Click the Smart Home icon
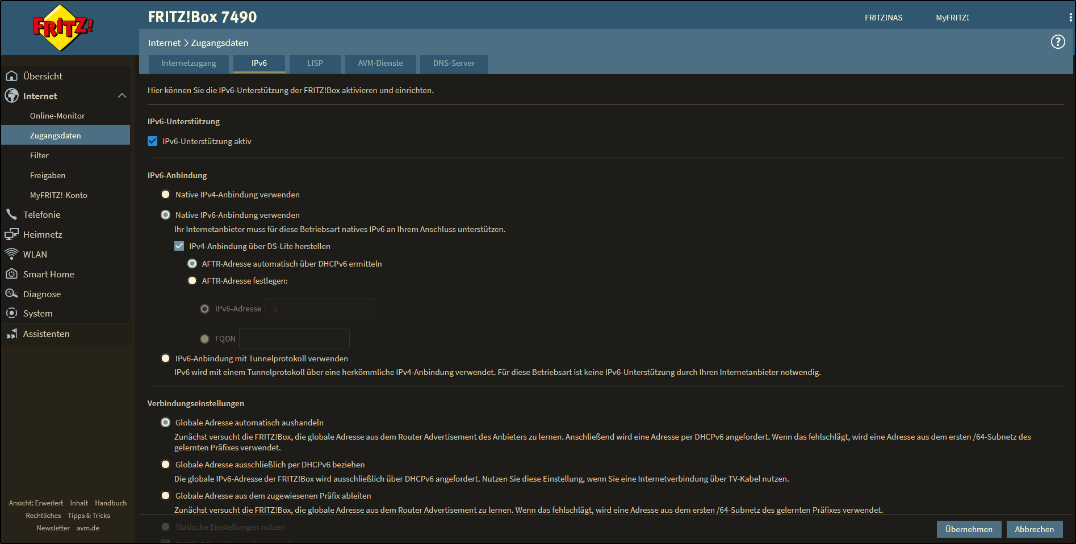This screenshot has height=544, width=1076. (11, 274)
